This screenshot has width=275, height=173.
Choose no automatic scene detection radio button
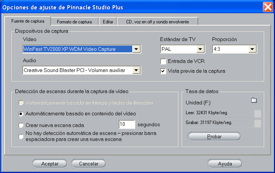(21, 136)
